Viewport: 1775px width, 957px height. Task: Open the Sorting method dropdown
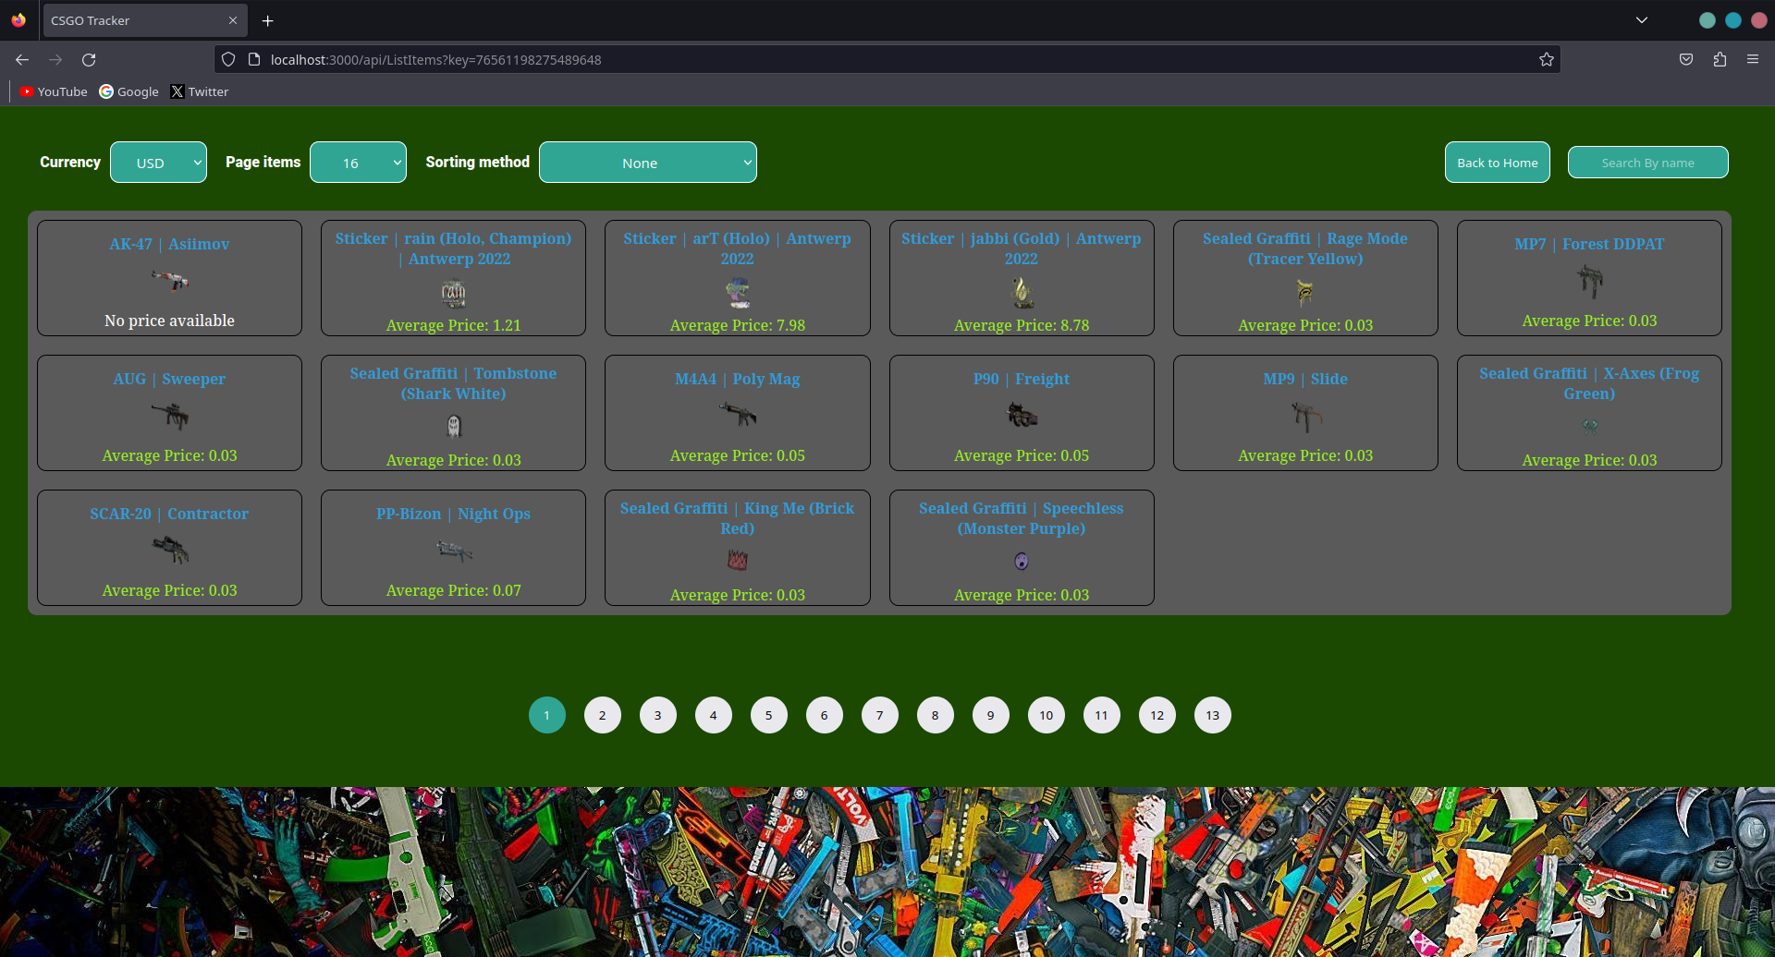[647, 162]
